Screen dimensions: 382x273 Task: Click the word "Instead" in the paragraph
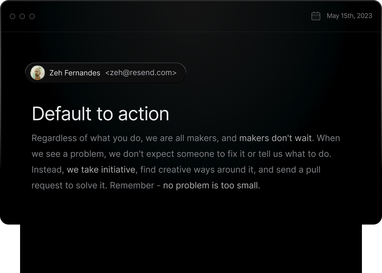click(47, 169)
